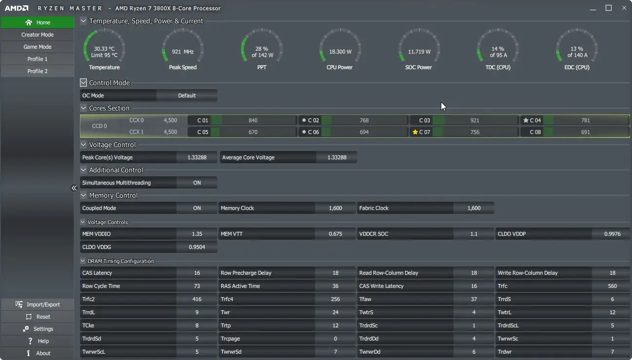Toggle Simultaneous Multithreading ON value
632x360 pixels.
pos(197,183)
